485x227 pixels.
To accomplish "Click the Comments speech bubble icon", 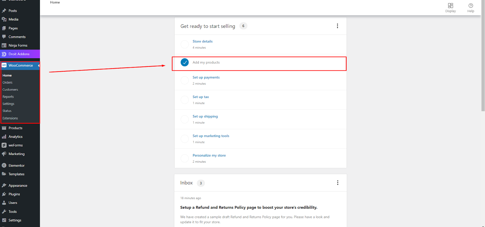I will tap(4, 37).
